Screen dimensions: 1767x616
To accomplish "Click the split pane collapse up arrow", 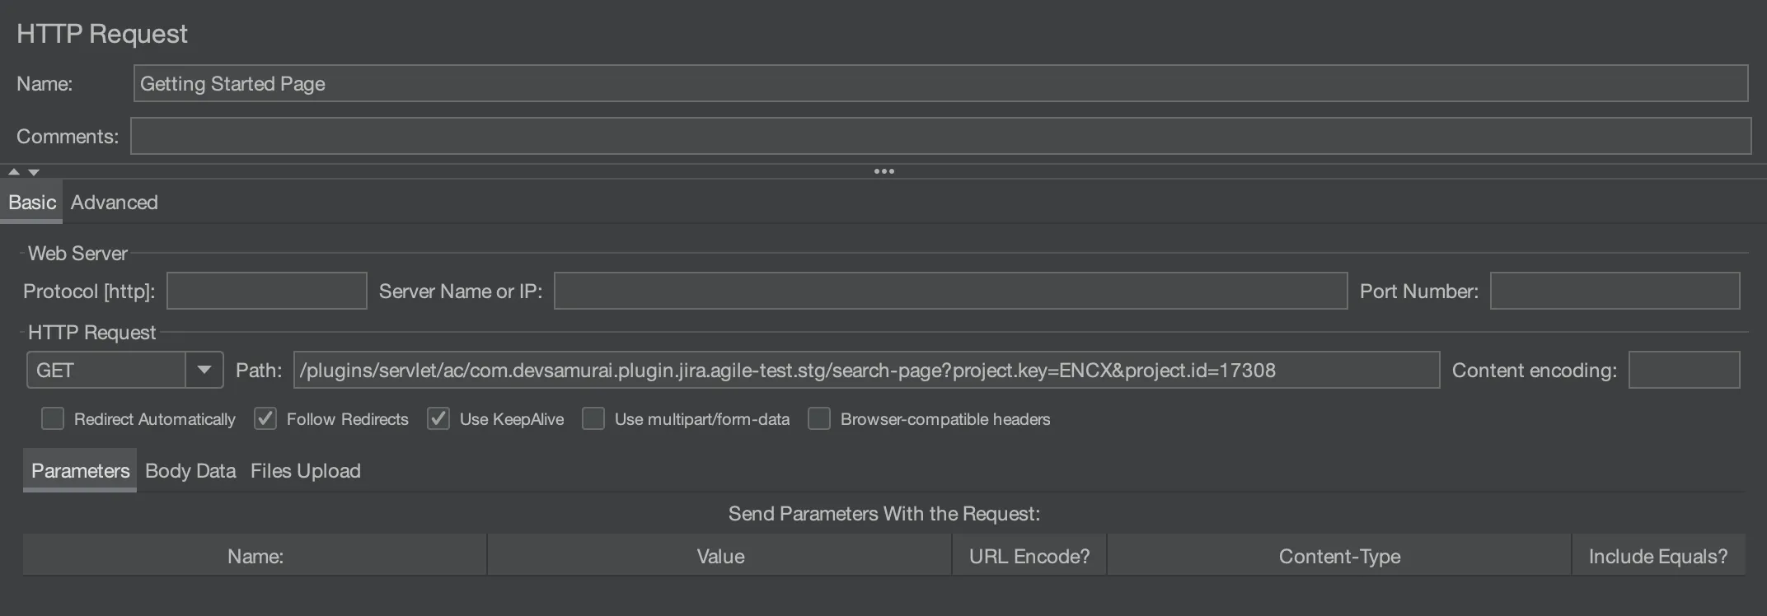I will [x=14, y=172].
